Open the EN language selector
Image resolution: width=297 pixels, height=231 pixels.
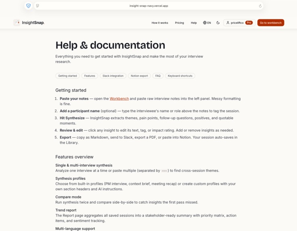point(207,23)
